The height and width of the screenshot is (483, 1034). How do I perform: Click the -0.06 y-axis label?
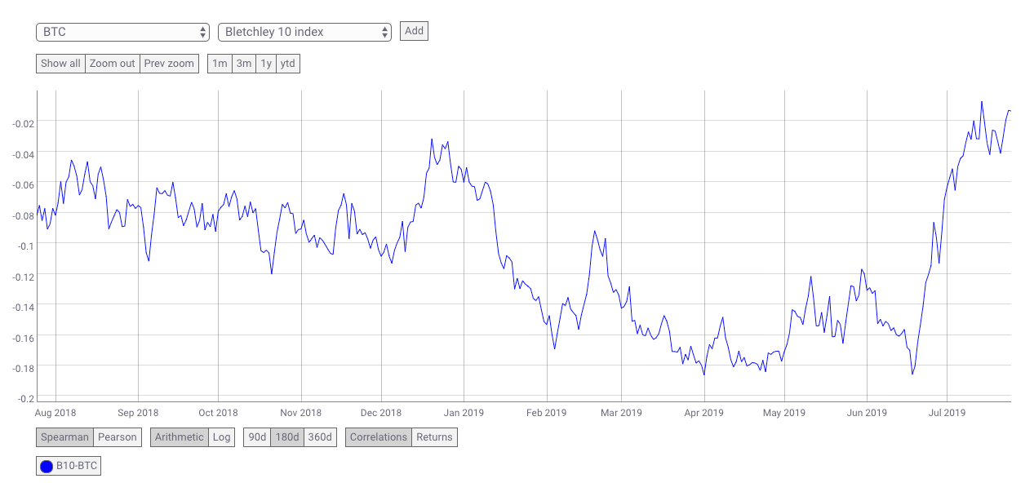click(x=23, y=185)
